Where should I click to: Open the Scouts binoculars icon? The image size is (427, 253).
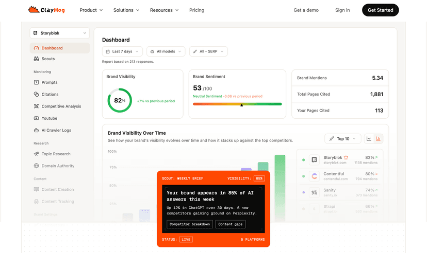pos(36,59)
